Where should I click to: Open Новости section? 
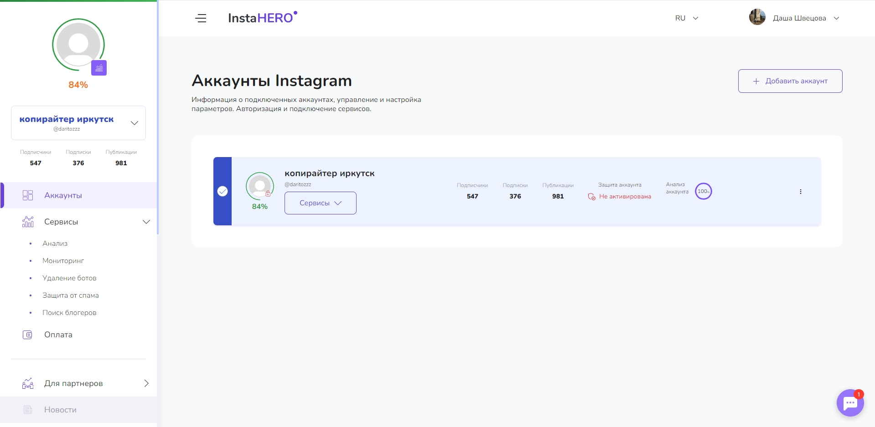click(x=78, y=410)
